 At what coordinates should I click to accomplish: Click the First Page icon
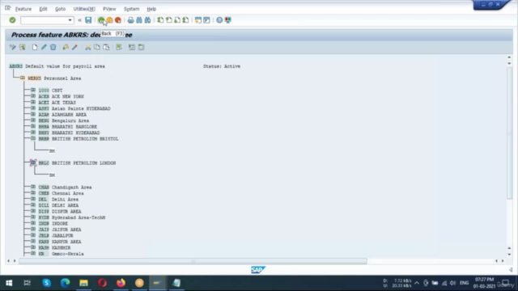pyautogui.click(x=160, y=20)
